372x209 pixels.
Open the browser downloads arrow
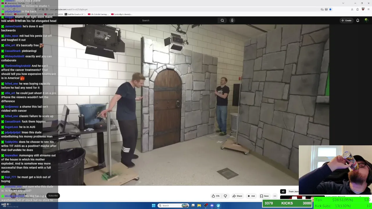pyautogui.click(x=352, y=9)
